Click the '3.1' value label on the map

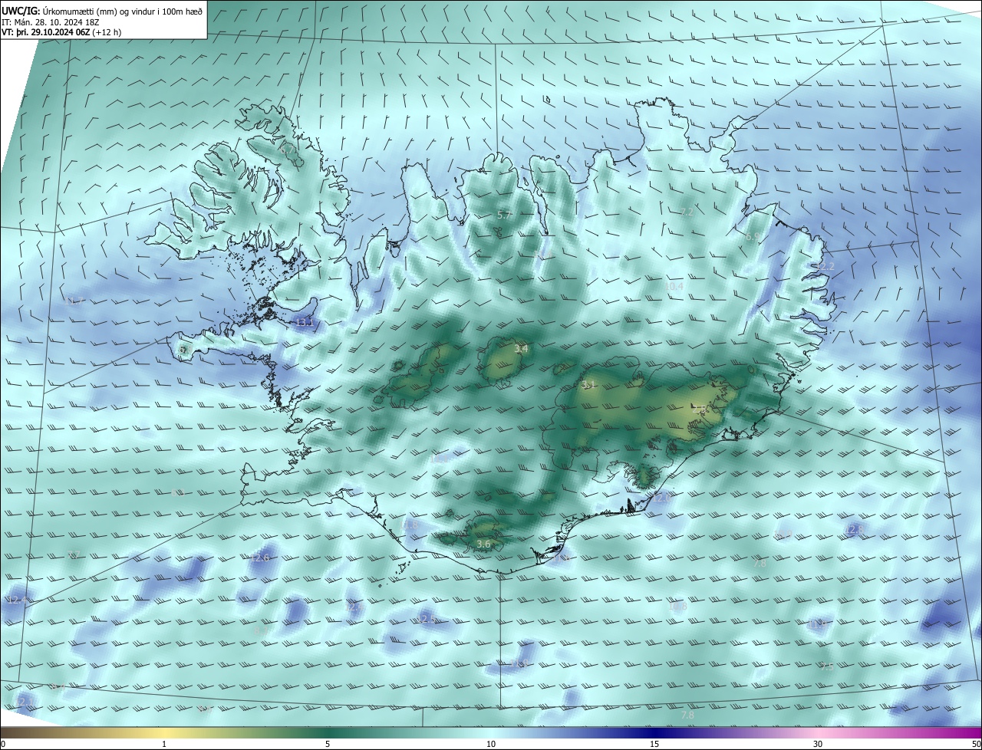[x=588, y=385]
